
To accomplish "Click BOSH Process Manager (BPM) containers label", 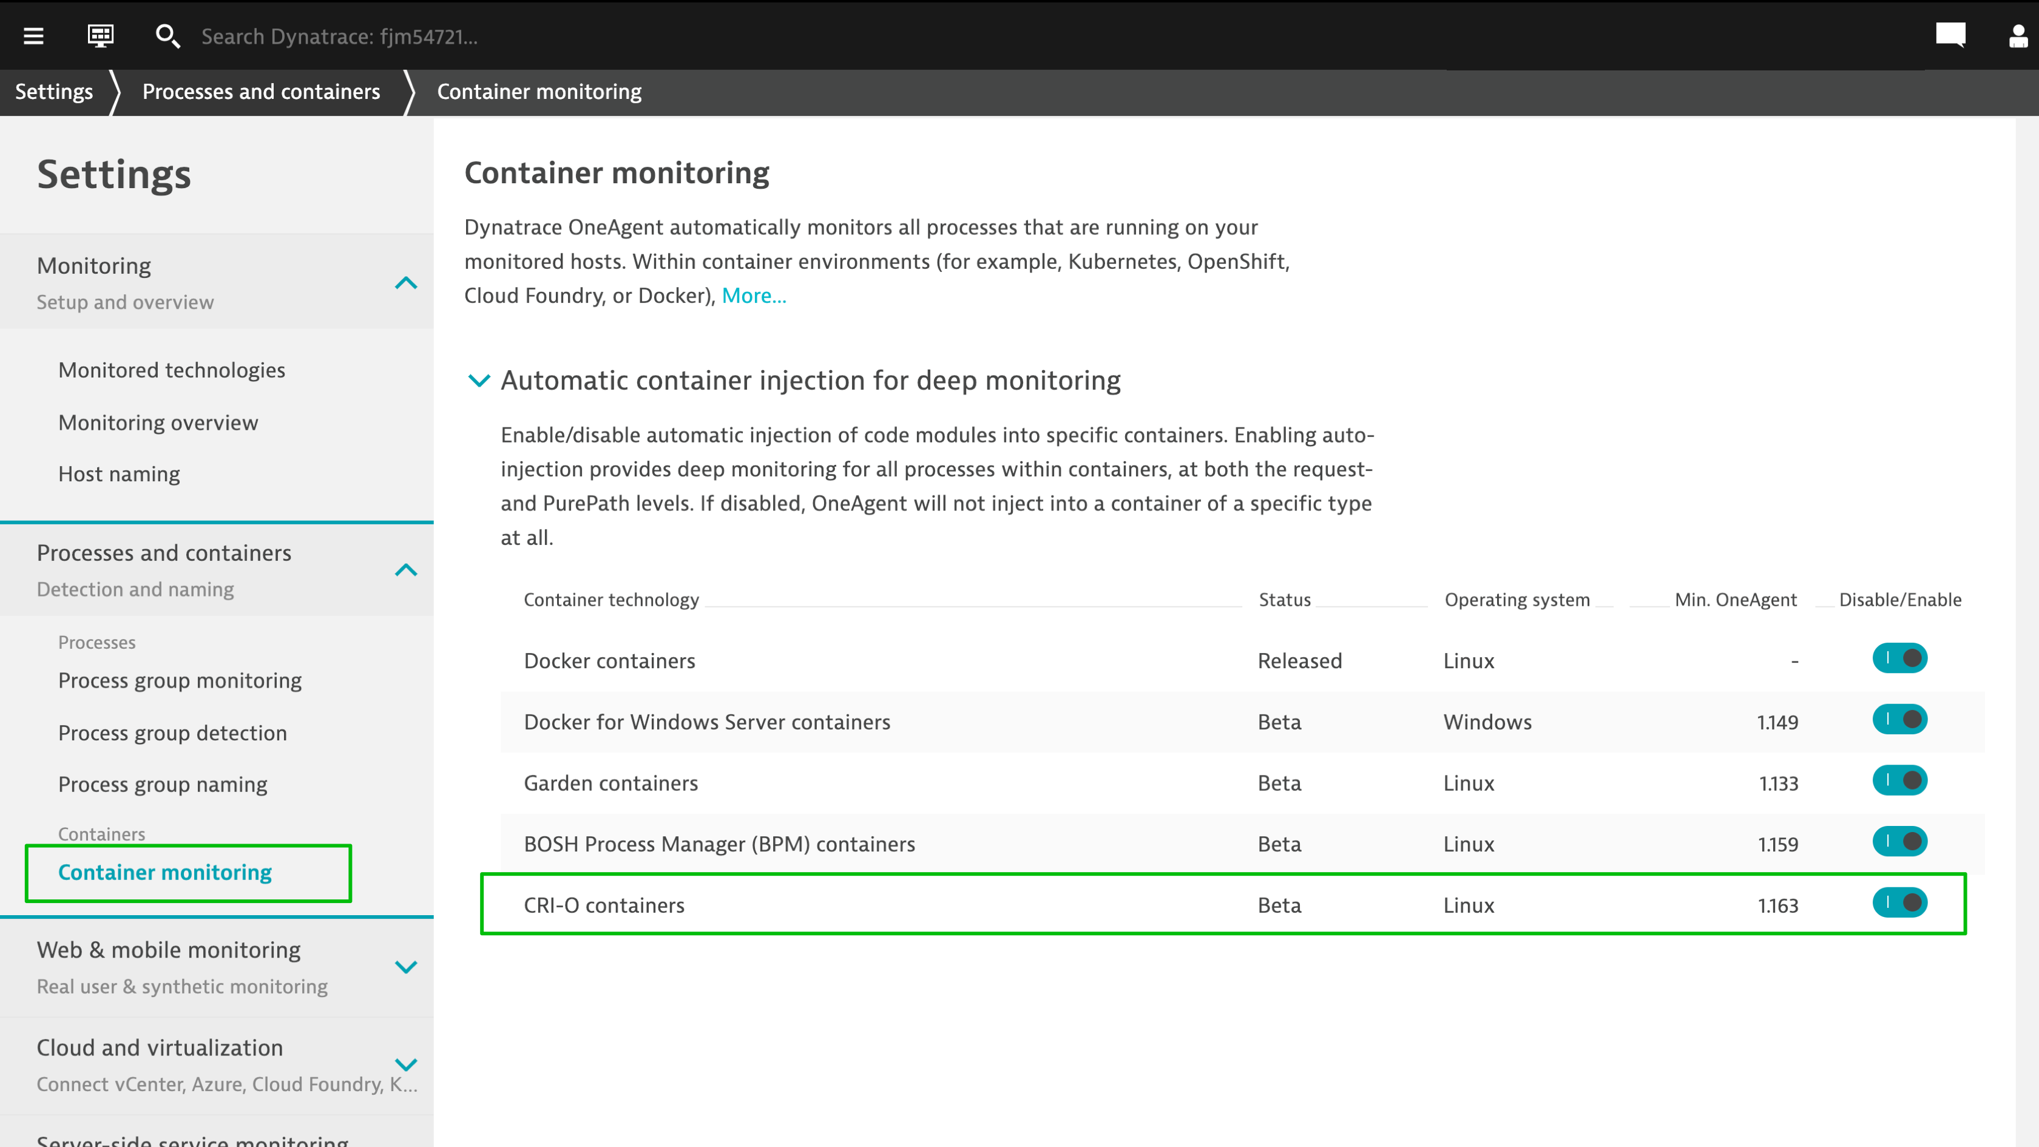I will tap(720, 845).
